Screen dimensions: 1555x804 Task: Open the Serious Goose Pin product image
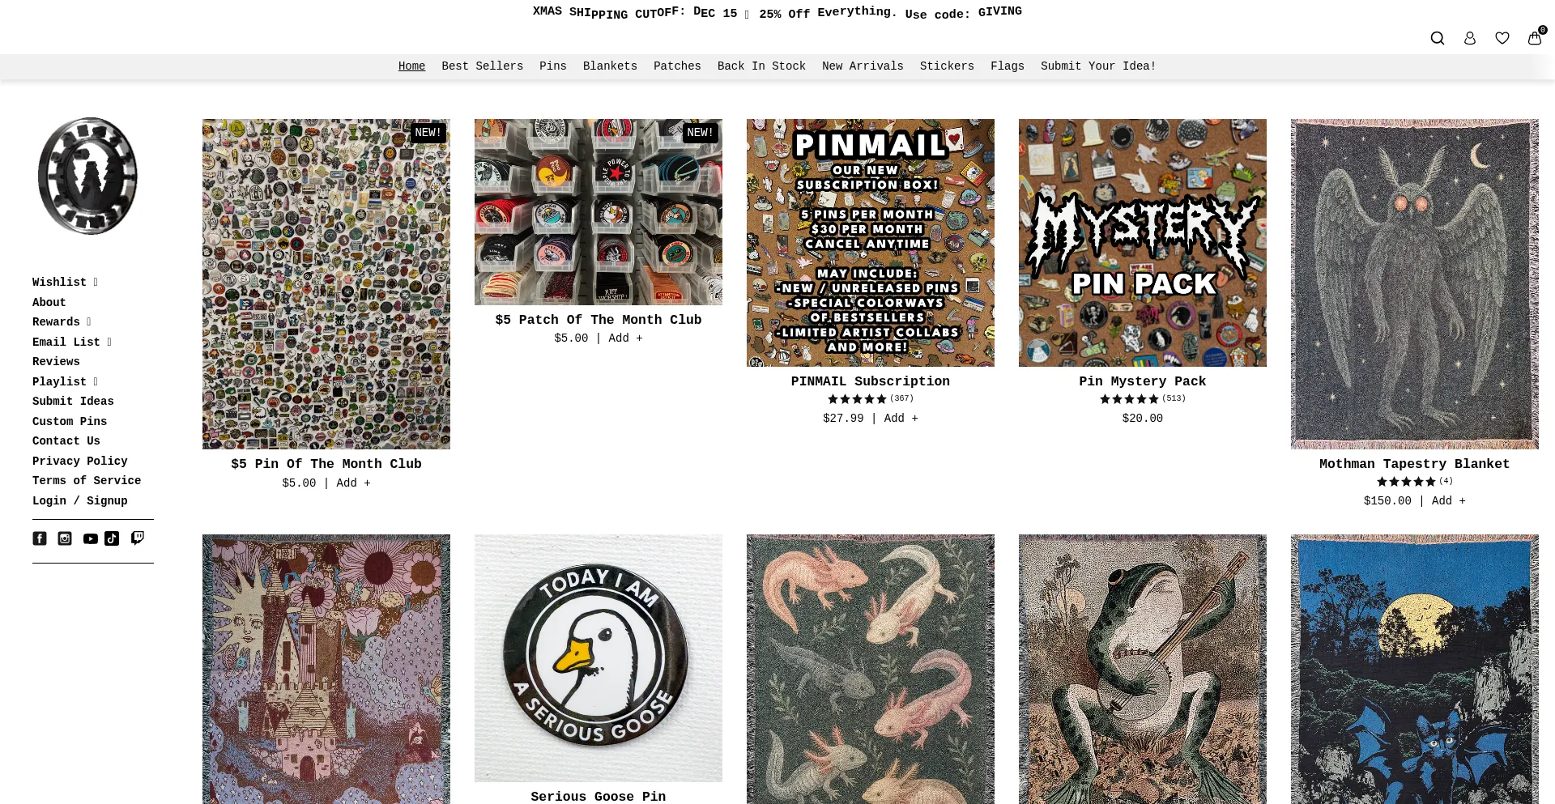click(598, 658)
